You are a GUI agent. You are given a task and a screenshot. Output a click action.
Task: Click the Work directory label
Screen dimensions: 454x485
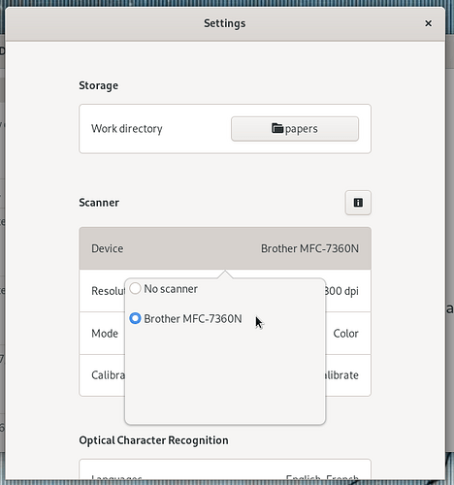coord(127,129)
